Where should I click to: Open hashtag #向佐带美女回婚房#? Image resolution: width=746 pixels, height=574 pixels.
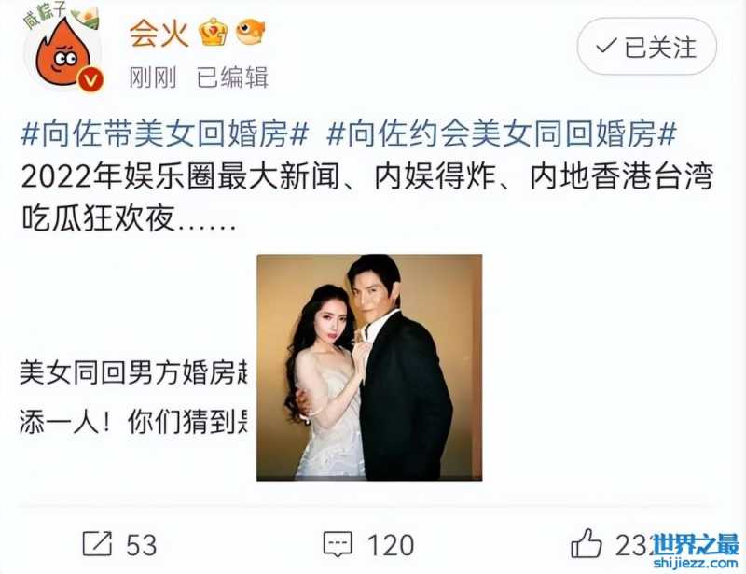tap(165, 133)
